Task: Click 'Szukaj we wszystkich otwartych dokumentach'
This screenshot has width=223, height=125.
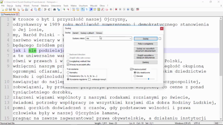Action: pyautogui.click(x=146, y=50)
